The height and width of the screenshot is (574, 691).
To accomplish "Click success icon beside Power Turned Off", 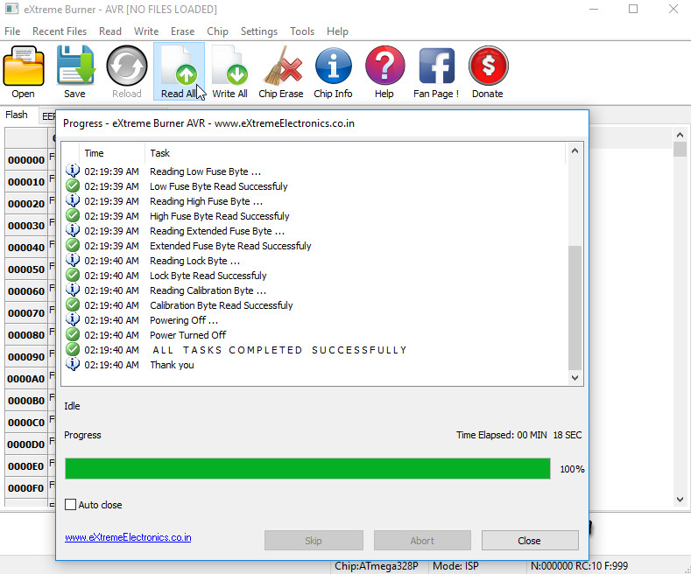I will pyautogui.click(x=73, y=334).
